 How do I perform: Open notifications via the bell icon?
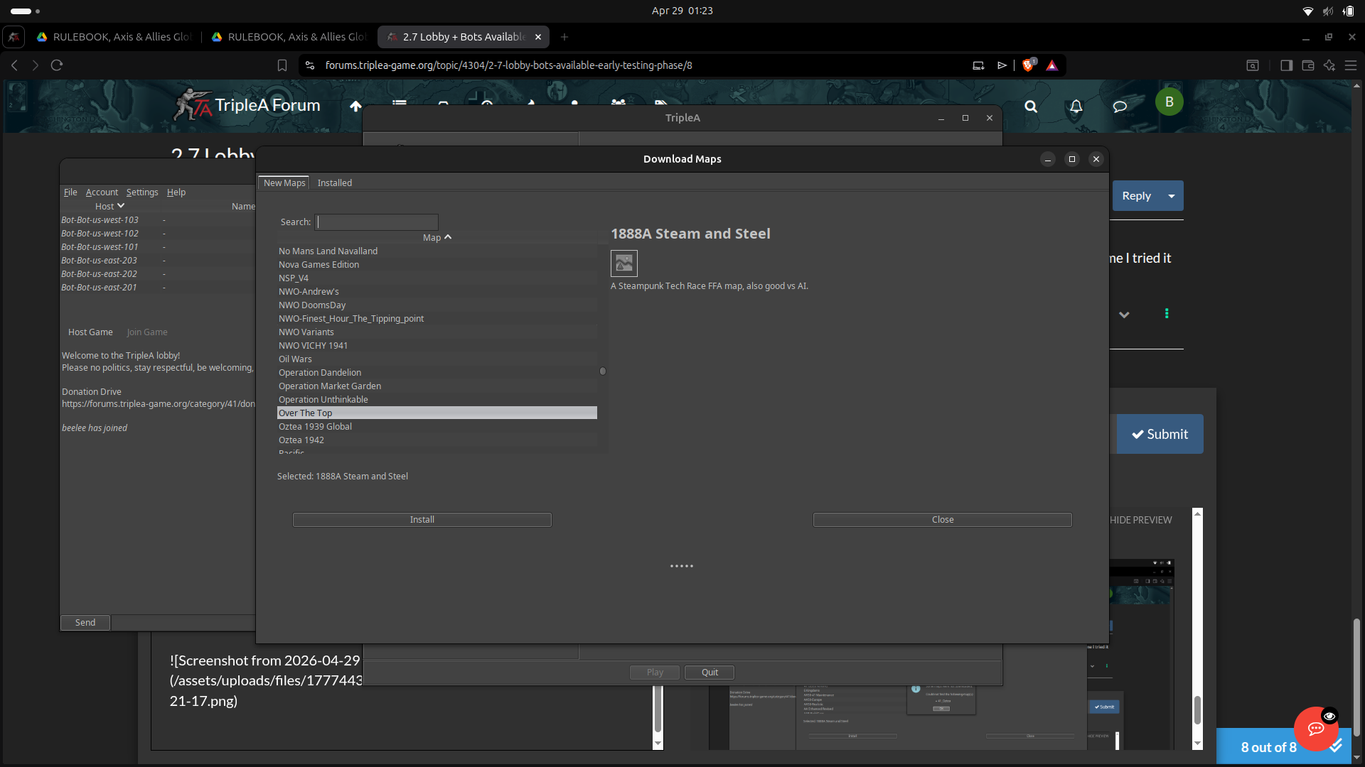click(x=1075, y=107)
